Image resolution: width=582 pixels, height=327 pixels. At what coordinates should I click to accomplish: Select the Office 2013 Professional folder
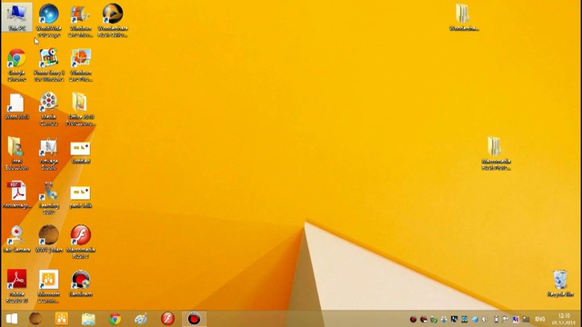point(81,109)
